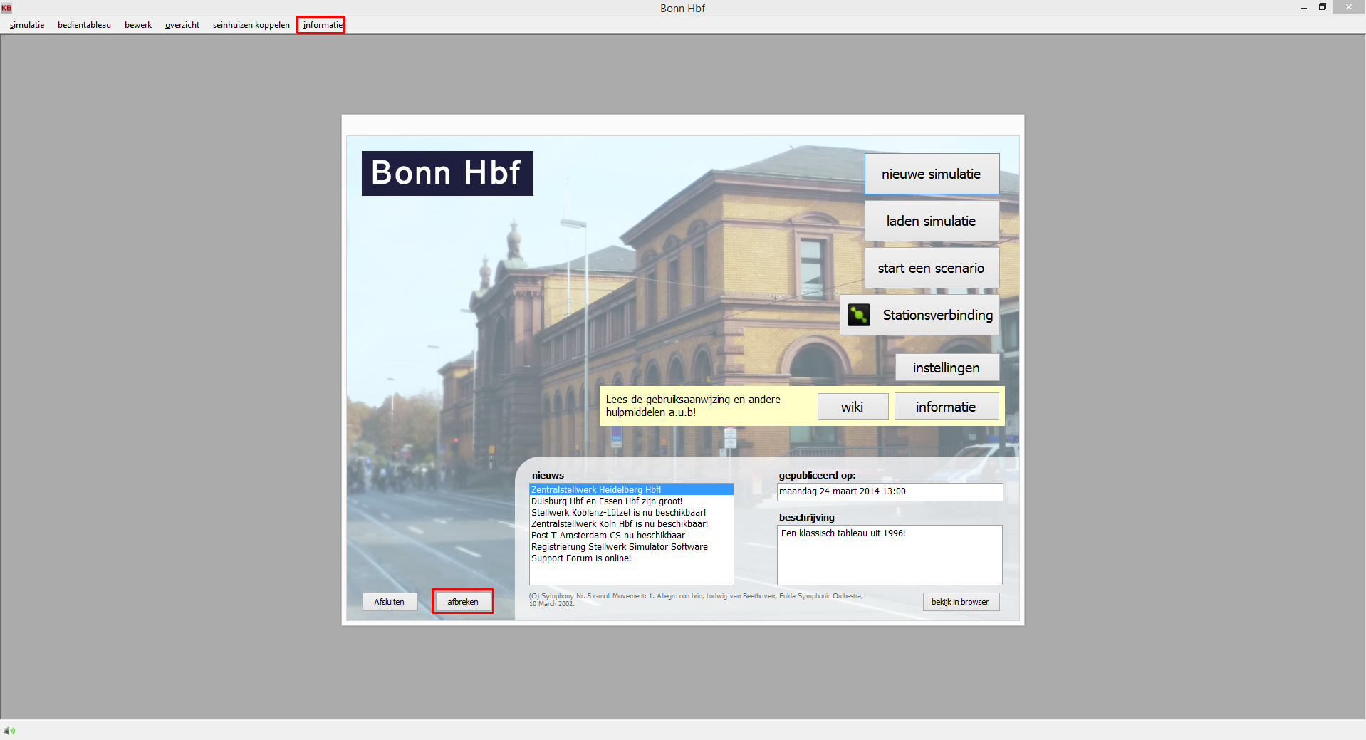Open instellingen from the start panel
Screen dimensions: 1366x740
946,368
